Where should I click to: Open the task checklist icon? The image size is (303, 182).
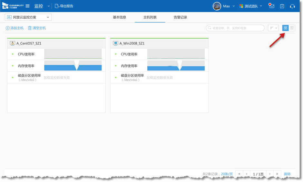(x=282, y=6)
